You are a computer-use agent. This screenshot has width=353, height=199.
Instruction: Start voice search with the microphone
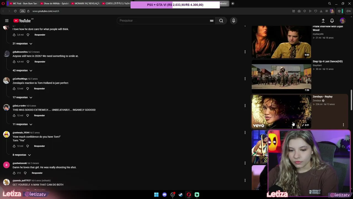point(234,21)
